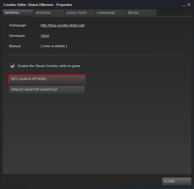Click the Properties window title text
The height and width of the screenshot is (189, 194).
[x=38, y=5]
